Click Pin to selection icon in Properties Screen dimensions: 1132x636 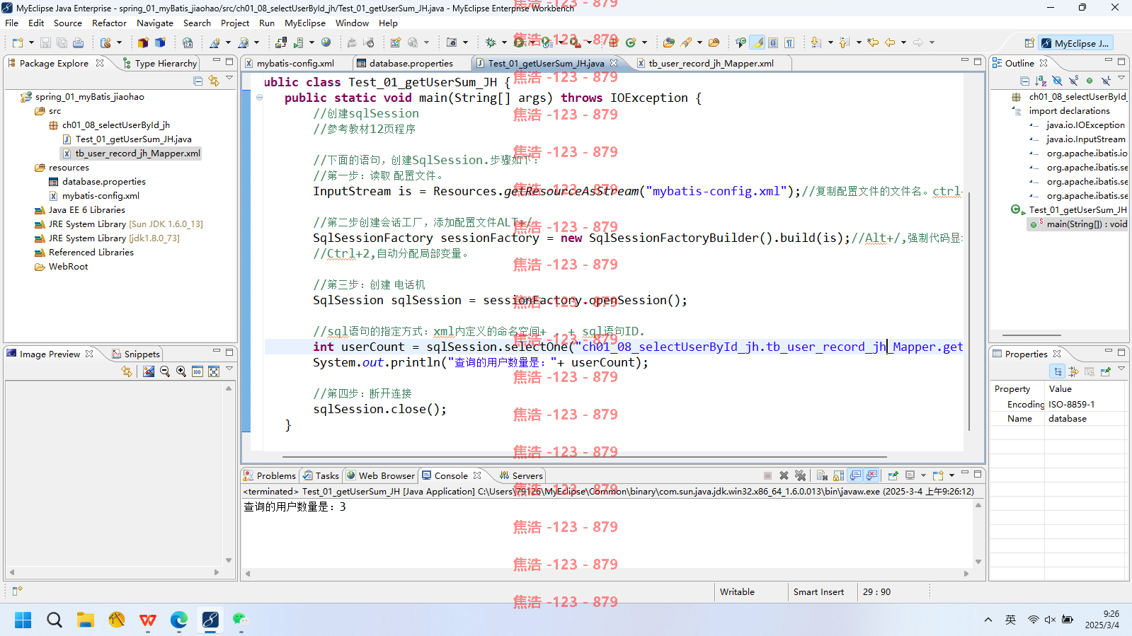click(x=1106, y=371)
